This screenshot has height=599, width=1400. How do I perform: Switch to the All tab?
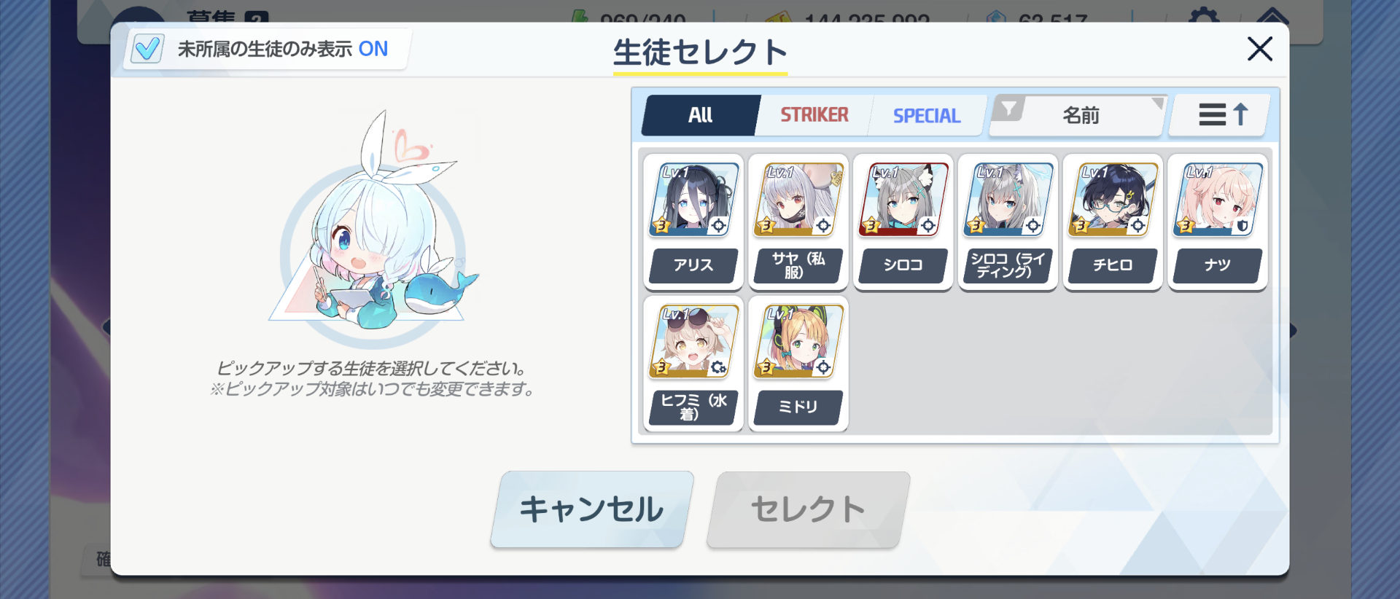(701, 115)
